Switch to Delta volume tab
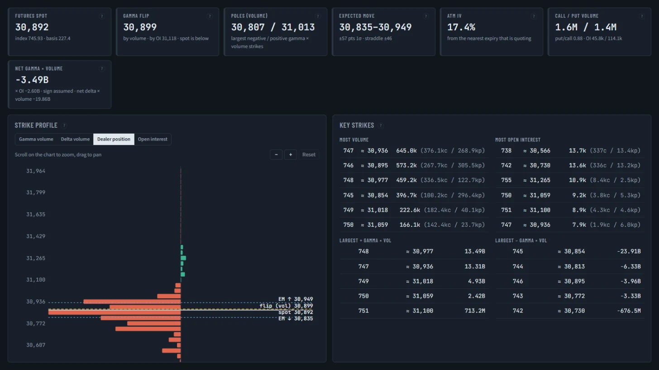Screen dimensions: 659x370 [x=75, y=139]
